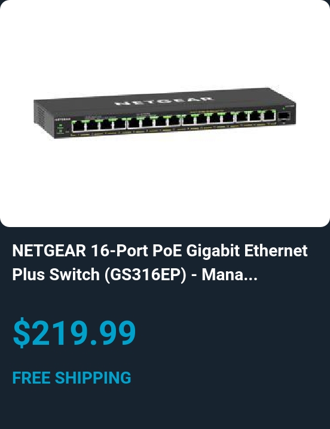Click the "16-Port" text in title
Screen dimensions: 330x429
tap(120, 250)
